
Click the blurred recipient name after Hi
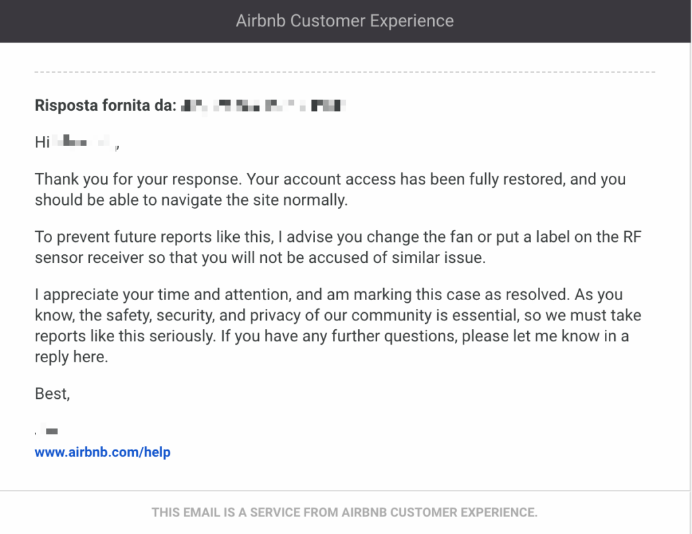pyautogui.click(x=84, y=142)
